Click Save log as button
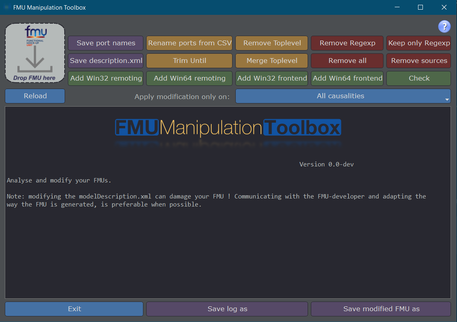The height and width of the screenshot is (322, 457). pyautogui.click(x=227, y=309)
